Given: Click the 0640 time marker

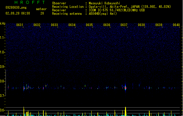Looking at the screenshot, I should [x=176, y=25].
